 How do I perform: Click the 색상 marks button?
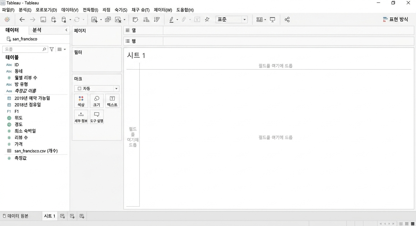pyautogui.click(x=81, y=101)
